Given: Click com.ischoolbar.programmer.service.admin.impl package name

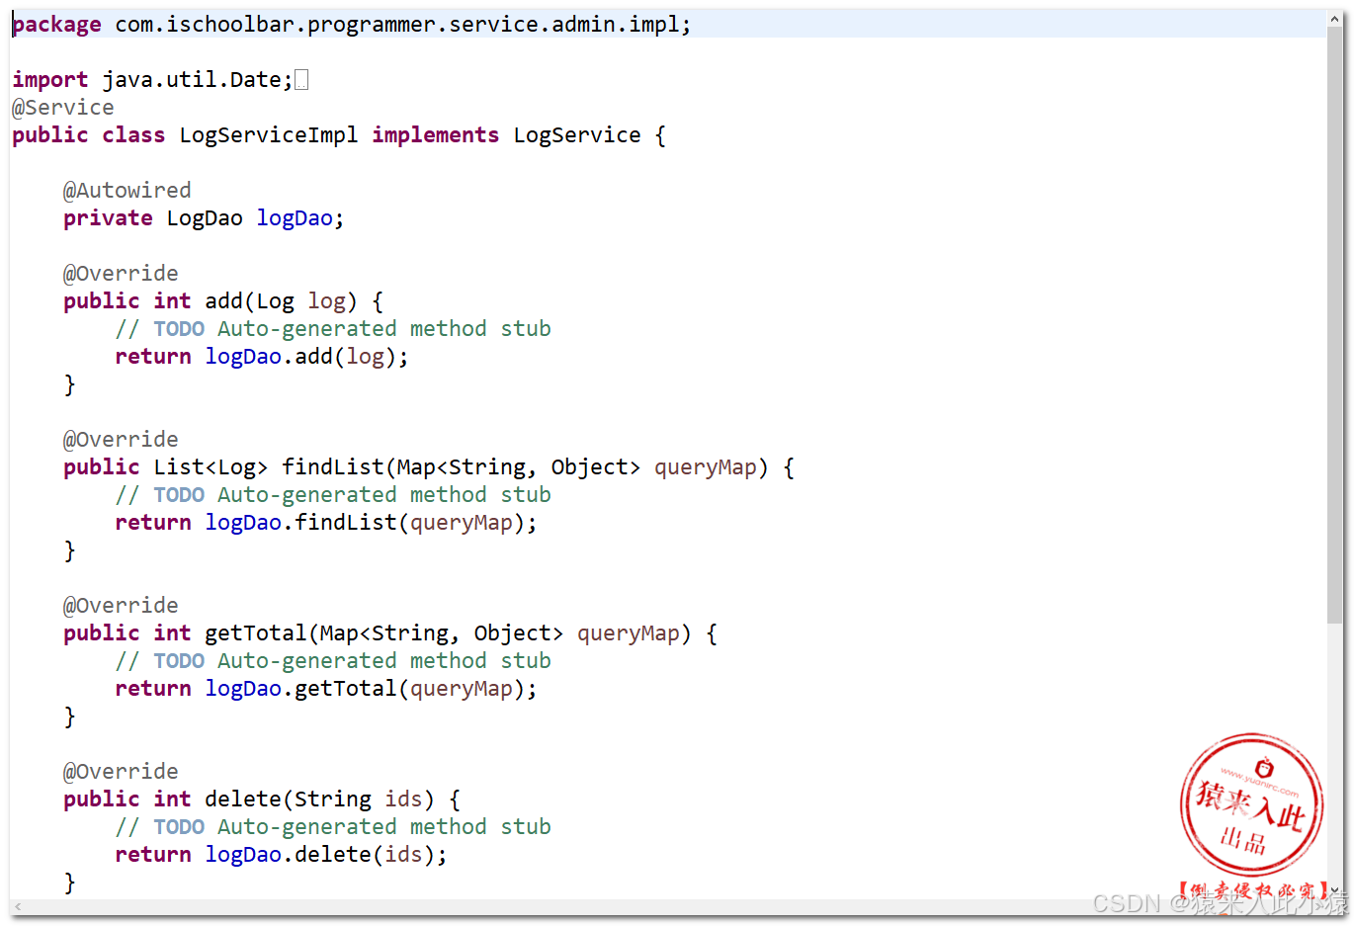Looking at the screenshot, I should (397, 25).
